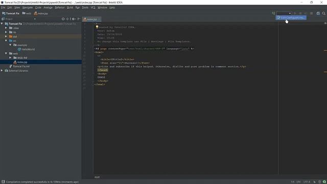The height and width of the screenshot is (184, 327).
Task: Click the make project build icon
Action: coord(273,13)
